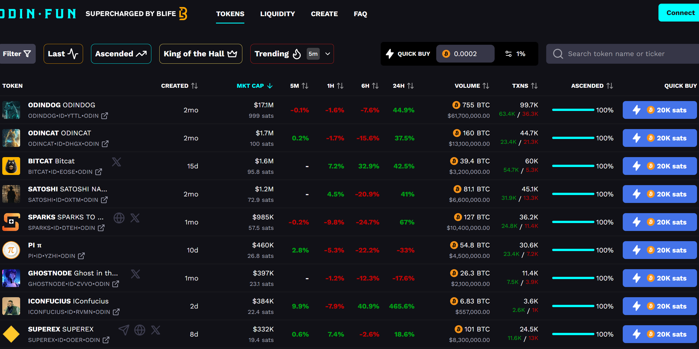
Task: Click the Connect wallet button
Action: point(679,13)
